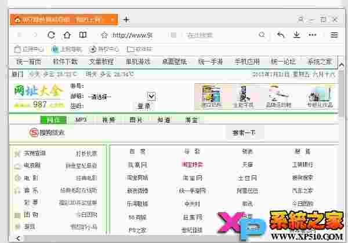Image resolution: width=348 pixels, height=243 pixels.
Task: Open the 新浪微博 link
Action: coord(137,191)
